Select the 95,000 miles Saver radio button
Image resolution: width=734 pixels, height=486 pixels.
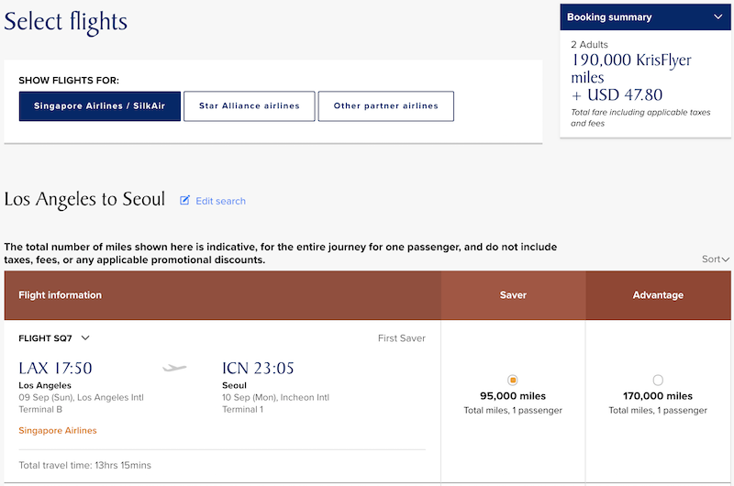tap(513, 380)
